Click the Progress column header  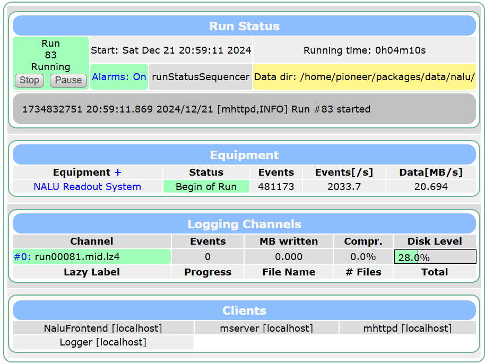point(208,272)
